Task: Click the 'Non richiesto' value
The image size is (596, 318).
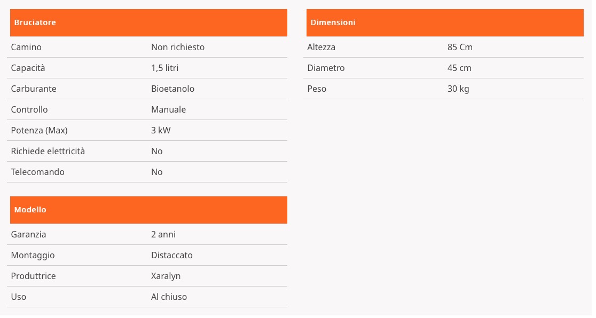Action: coord(178,47)
